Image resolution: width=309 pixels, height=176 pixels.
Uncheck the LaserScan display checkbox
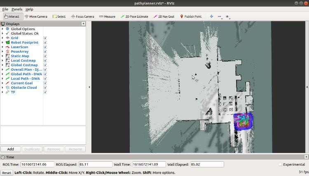coord(45,47)
